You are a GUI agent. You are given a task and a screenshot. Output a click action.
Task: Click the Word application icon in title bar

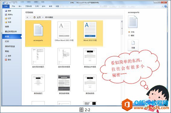[4, 3]
